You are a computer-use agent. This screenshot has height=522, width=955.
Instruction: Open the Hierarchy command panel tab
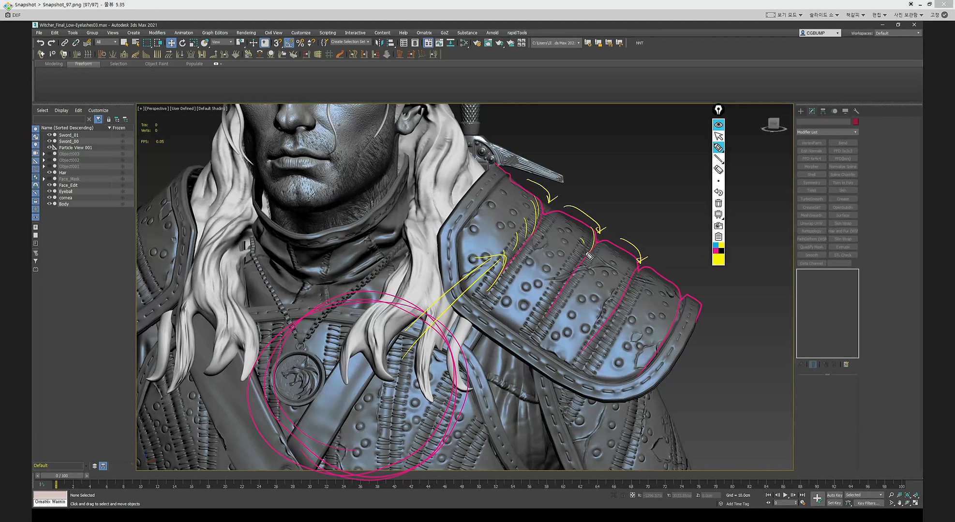(x=823, y=111)
